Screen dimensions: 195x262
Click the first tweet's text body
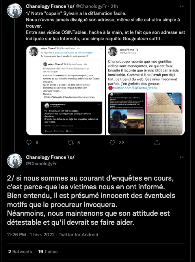pos(106,26)
